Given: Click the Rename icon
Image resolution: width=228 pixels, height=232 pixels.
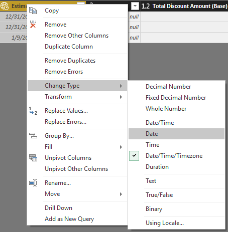Looking at the screenshot, I should click(x=33, y=183).
